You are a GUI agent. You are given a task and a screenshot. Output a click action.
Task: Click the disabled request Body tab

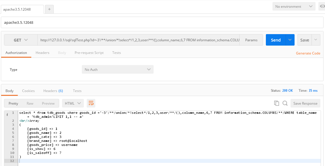click(x=62, y=53)
